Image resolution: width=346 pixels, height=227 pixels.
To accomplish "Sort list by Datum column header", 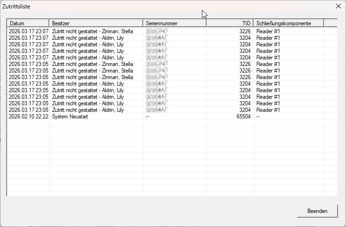I will 28,23.
